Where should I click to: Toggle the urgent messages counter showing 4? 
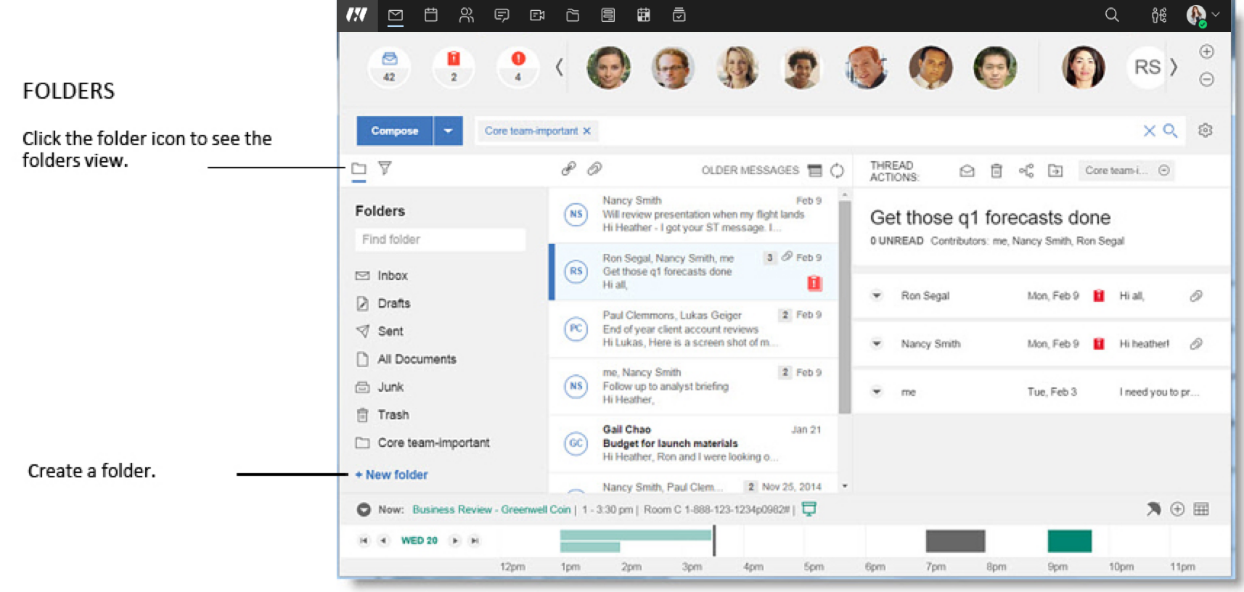(x=517, y=67)
